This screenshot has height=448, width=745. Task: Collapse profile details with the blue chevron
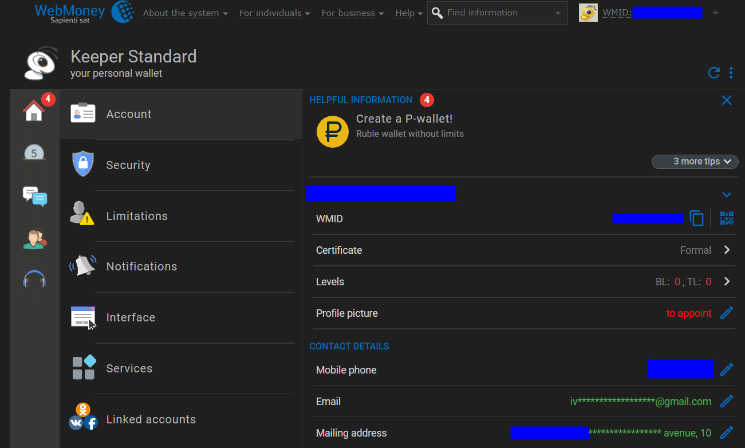click(x=727, y=194)
